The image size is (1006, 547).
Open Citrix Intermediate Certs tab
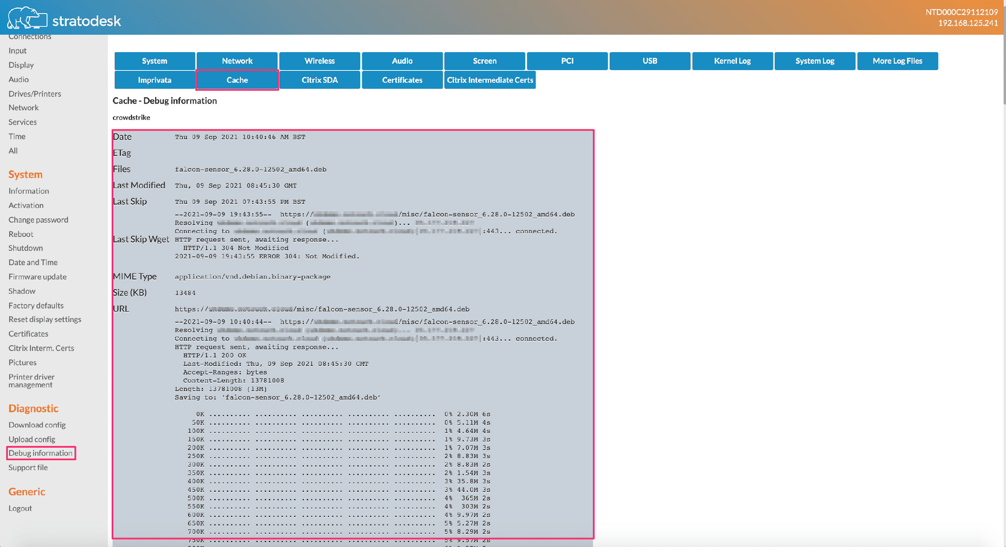click(490, 80)
